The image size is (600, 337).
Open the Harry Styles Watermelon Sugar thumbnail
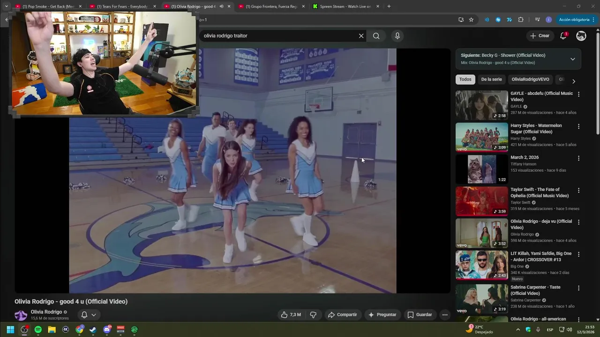pos(481,137)
